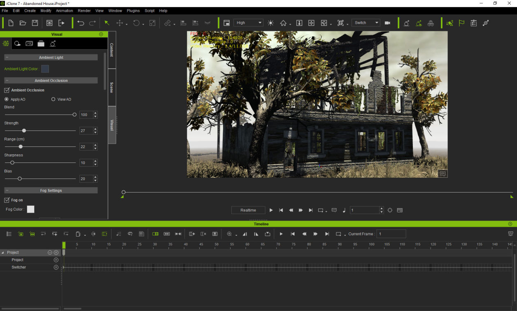The height and width of the screenshot is (311, 517).
Task: Open the Plugins menu
Action: pos(133,11)
